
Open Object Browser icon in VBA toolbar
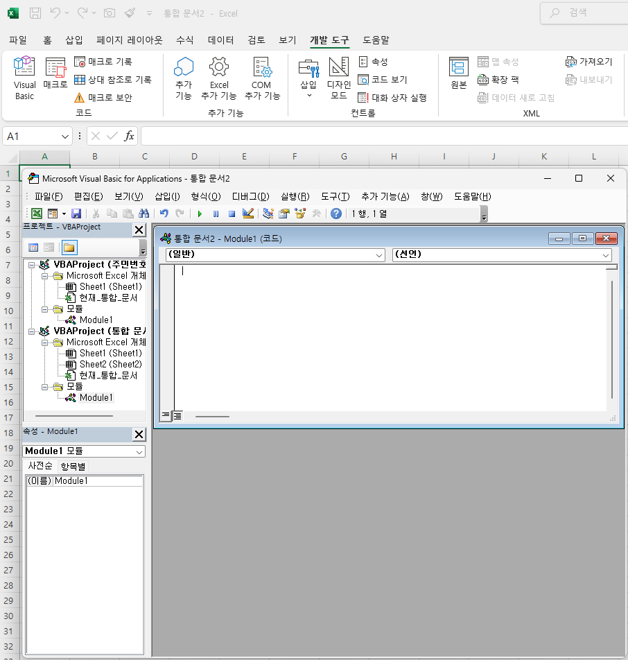pyautogui.click(x=300, y=214)
